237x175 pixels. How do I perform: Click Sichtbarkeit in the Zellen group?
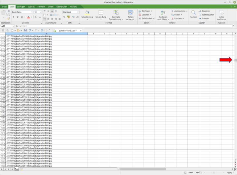(x=147, y=18)
